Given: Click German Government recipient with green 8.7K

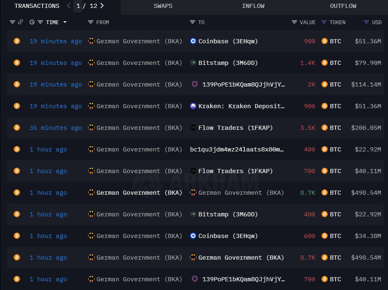Looking at the screenshot, I should [x=241, y=193].
